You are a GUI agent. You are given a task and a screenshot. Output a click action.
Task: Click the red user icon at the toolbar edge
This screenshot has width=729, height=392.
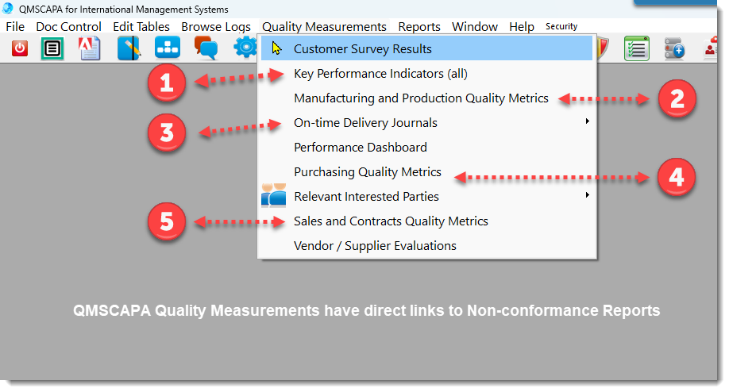pyautogui.click(x=711, y=48)
